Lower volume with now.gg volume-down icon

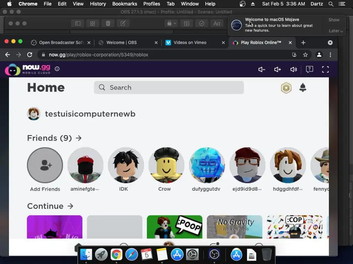coord(262,69)
